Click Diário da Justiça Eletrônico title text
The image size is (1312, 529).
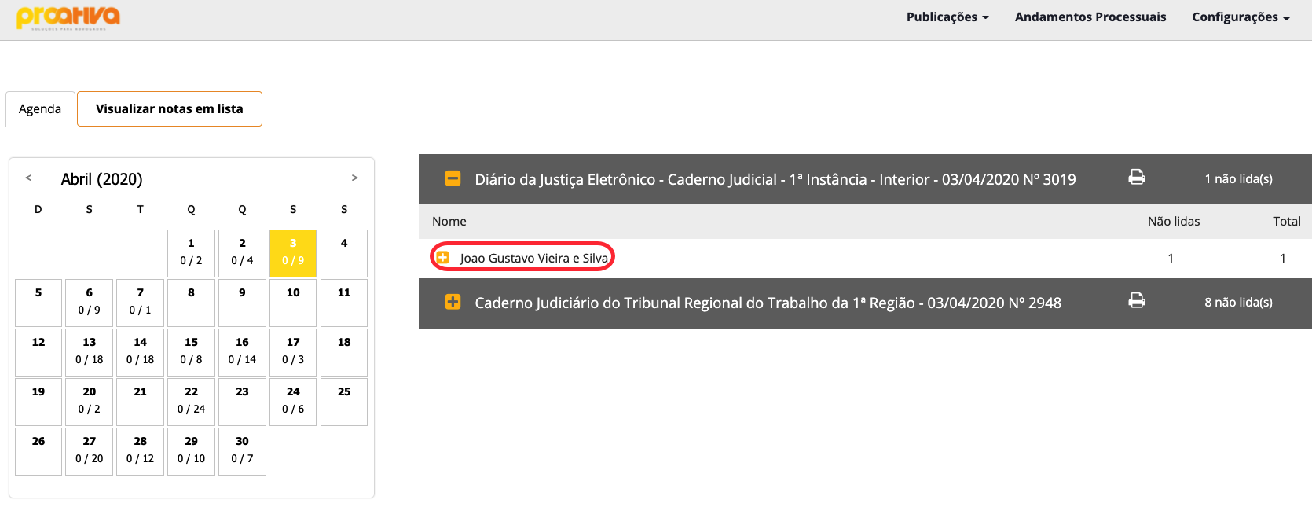pos(775,179)
